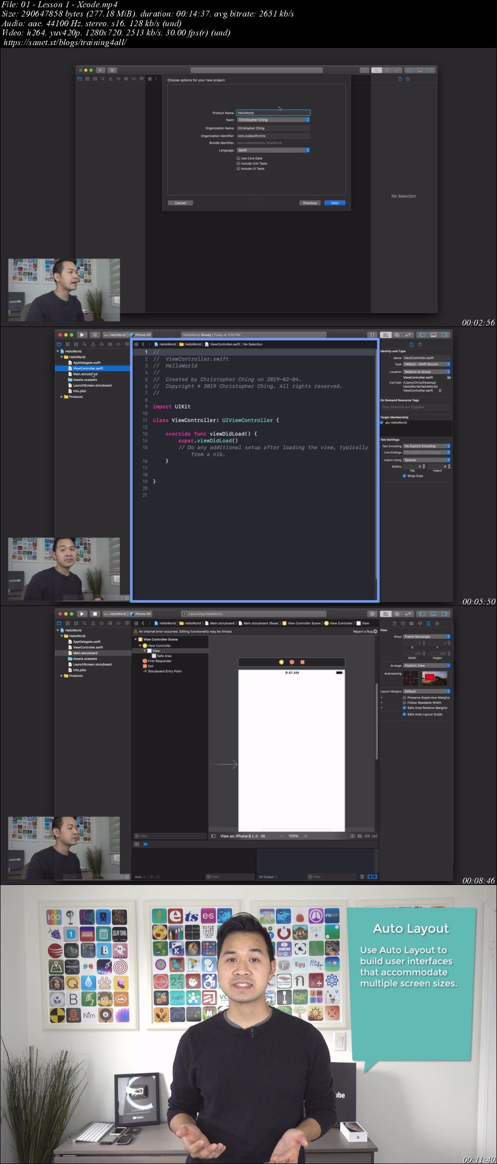Click Previous in the new project dialog
This screenshot has height=1164, width=497.
310,203
